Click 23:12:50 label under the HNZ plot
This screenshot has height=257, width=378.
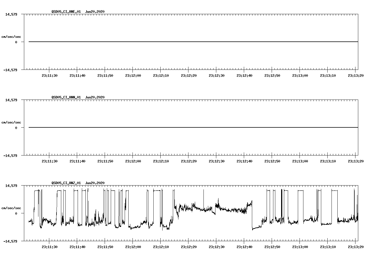click(x=272, y=247)
